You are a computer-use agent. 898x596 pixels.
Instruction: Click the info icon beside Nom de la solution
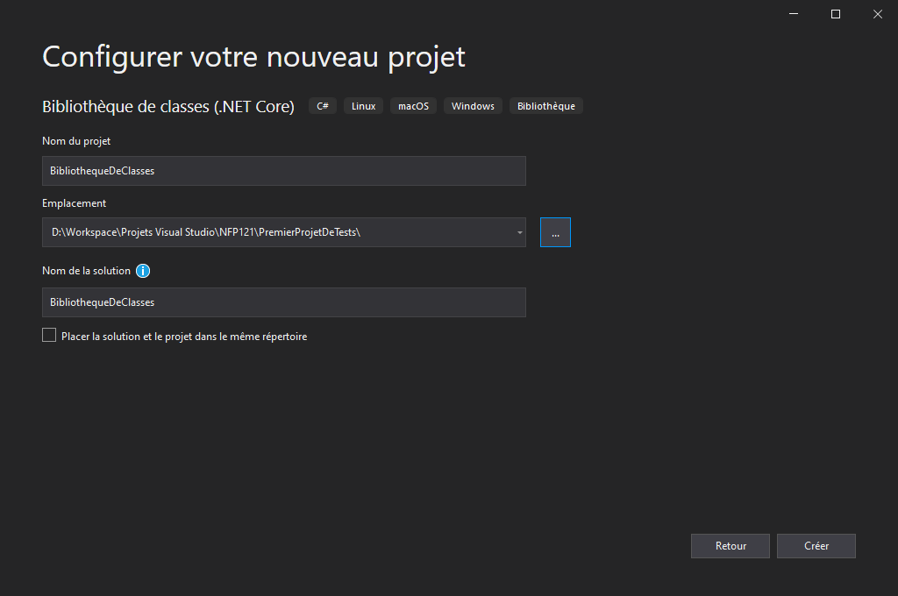pyautogui.click(x=144, y=271)
